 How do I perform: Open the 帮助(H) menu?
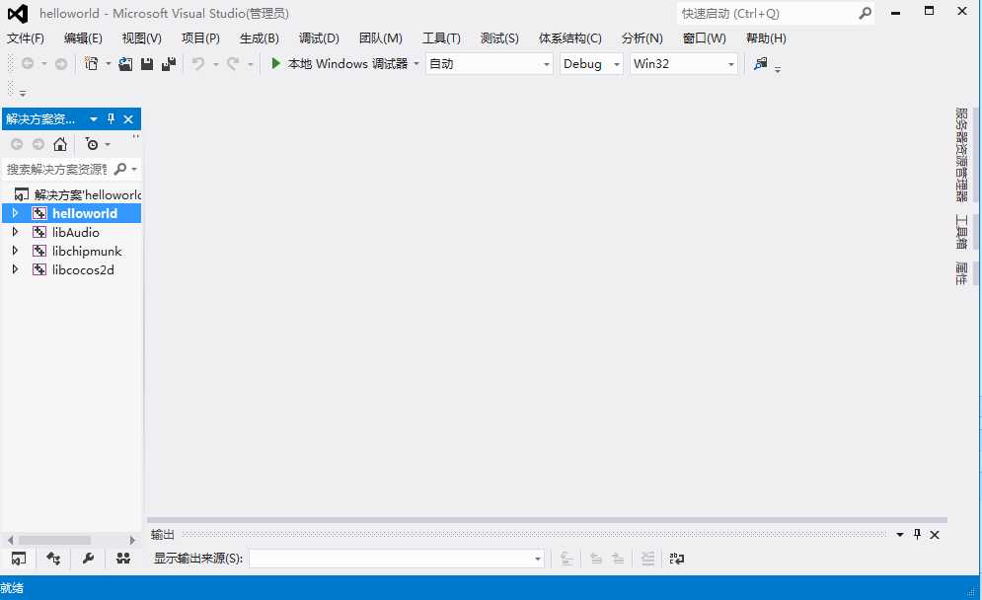tap(766, 38)
